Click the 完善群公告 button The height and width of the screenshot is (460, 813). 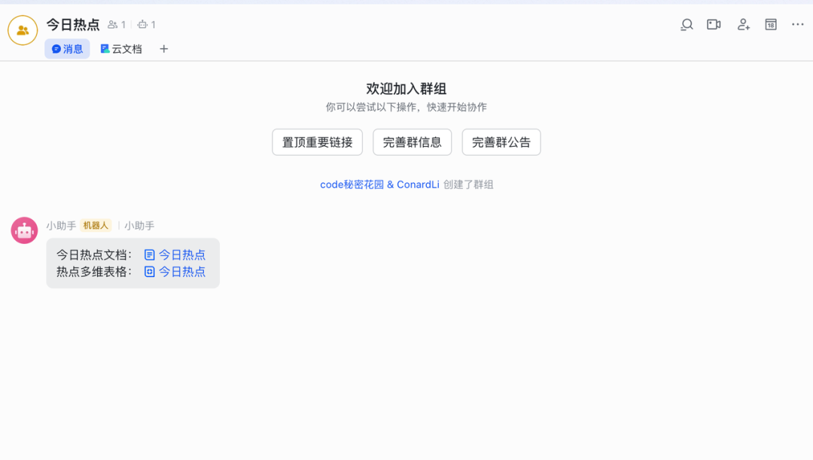(501, 142)
